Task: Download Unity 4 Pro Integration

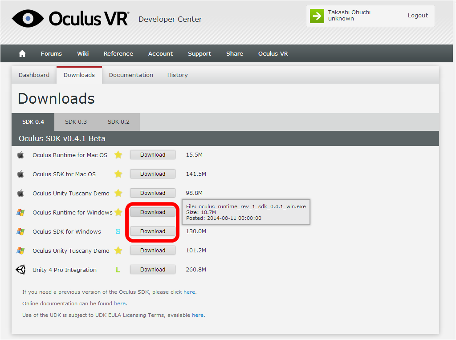Action: click(x=152, y=270)
